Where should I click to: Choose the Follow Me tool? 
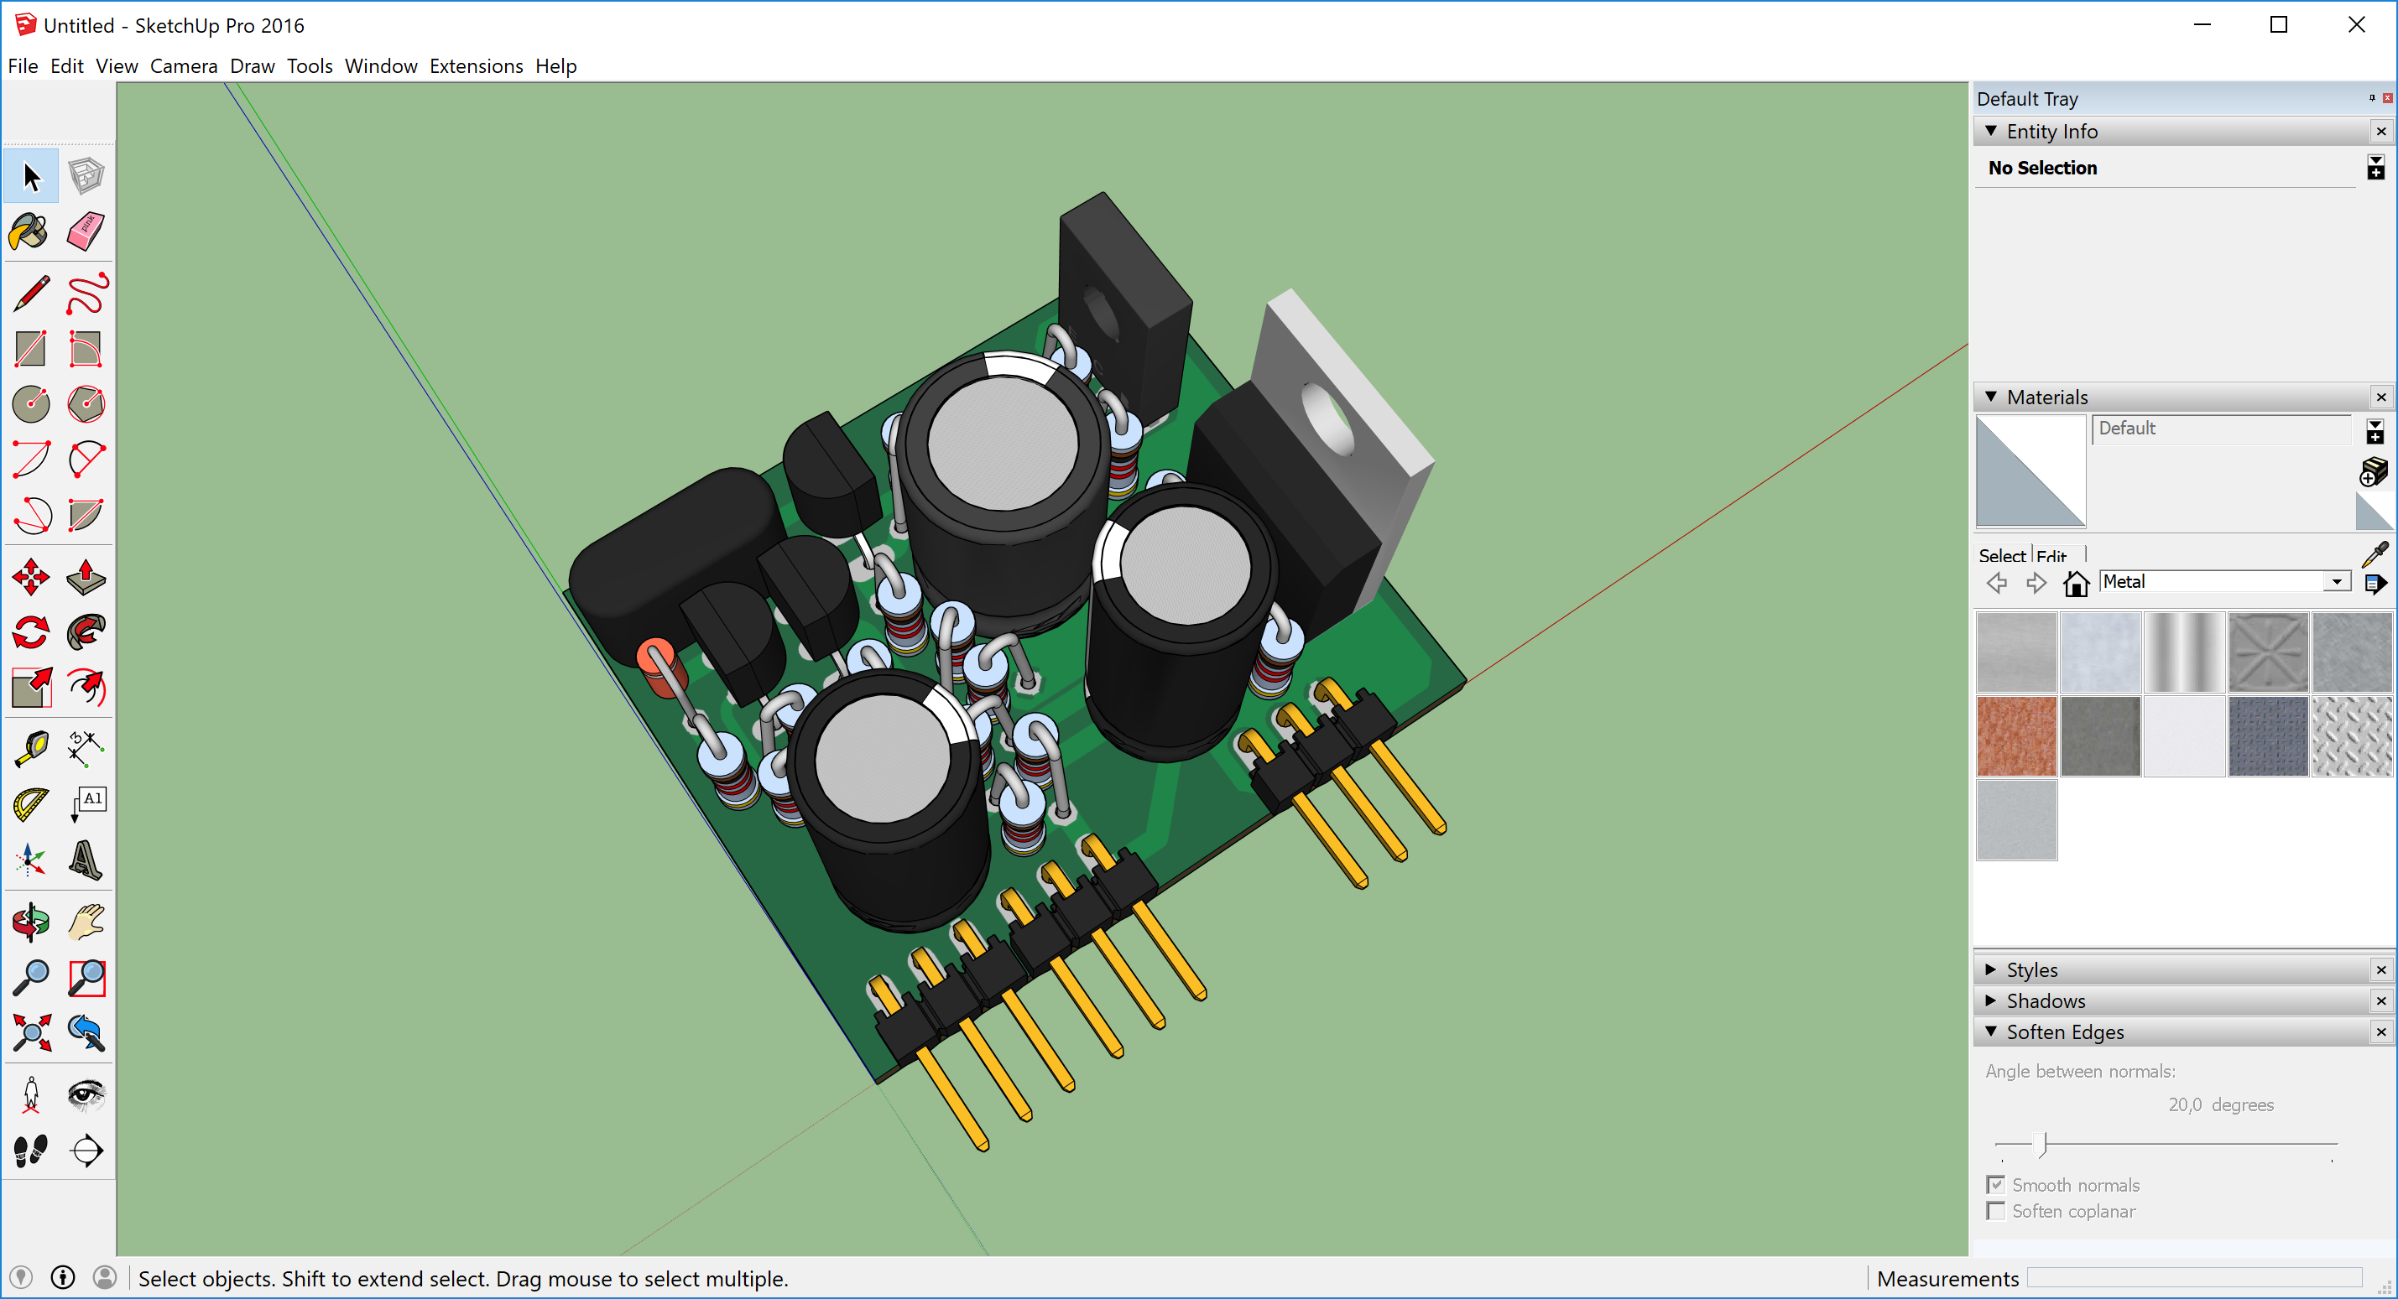point(86,633)
